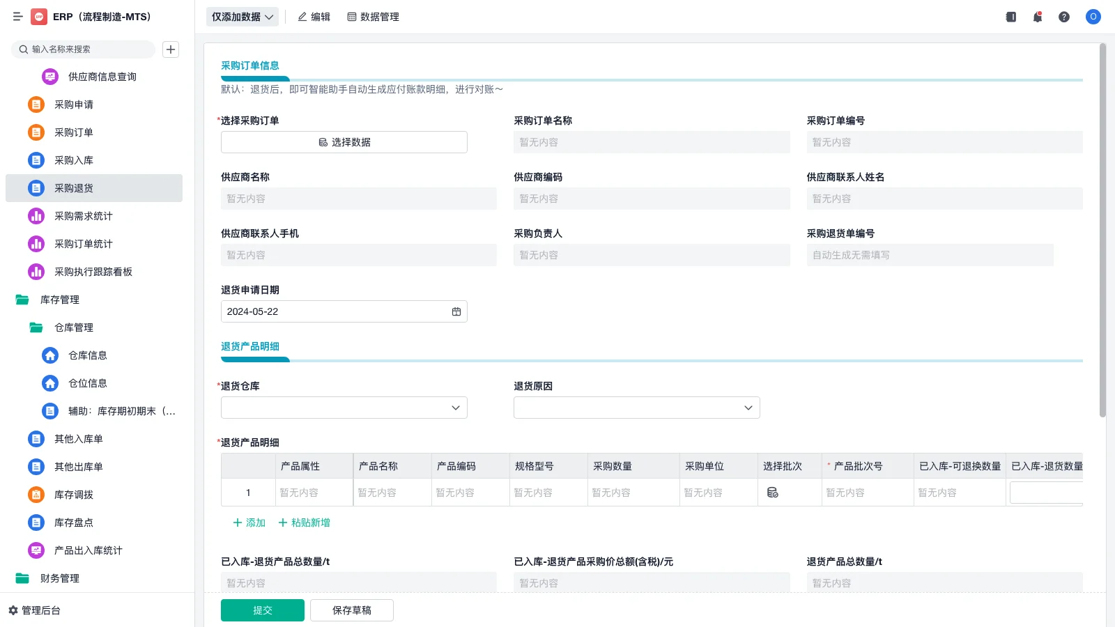
Task: Click 保存草稿 to save a draft
Action: [351, 610]
